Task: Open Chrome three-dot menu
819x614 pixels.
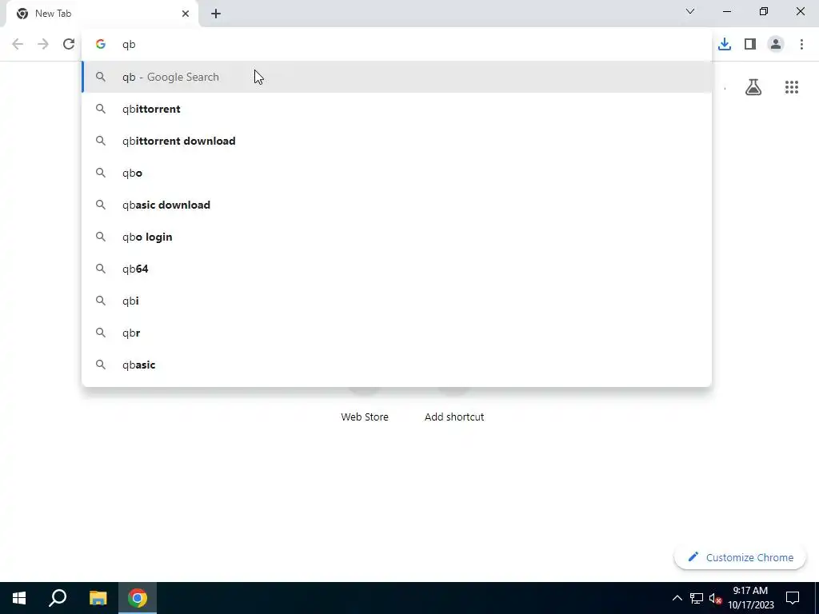Action: (801, 45)
